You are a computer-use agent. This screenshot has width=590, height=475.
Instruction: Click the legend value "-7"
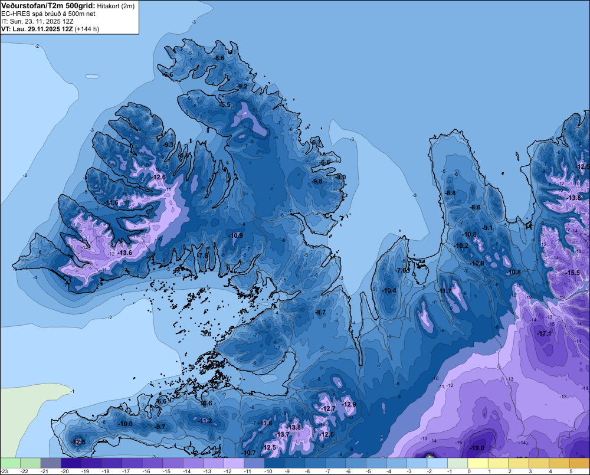click(x=327, y=471)
